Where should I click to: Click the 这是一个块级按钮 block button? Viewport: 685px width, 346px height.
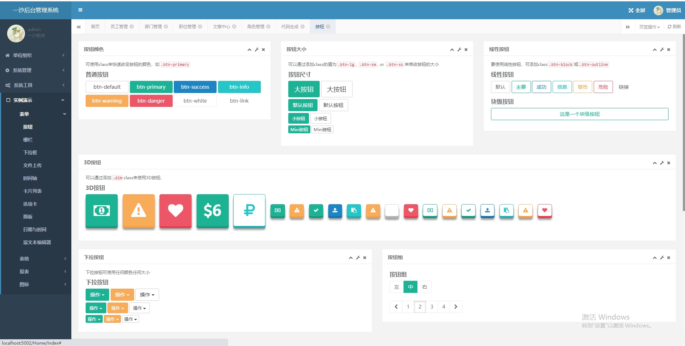coord(579,114)
